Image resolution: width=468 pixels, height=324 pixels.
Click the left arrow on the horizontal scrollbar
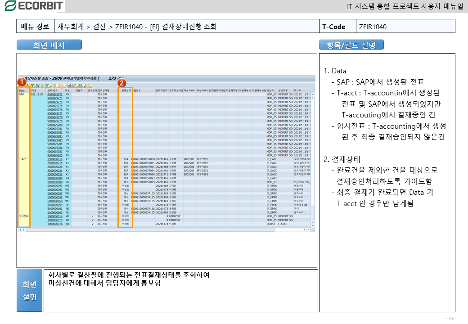coord(20,230)
